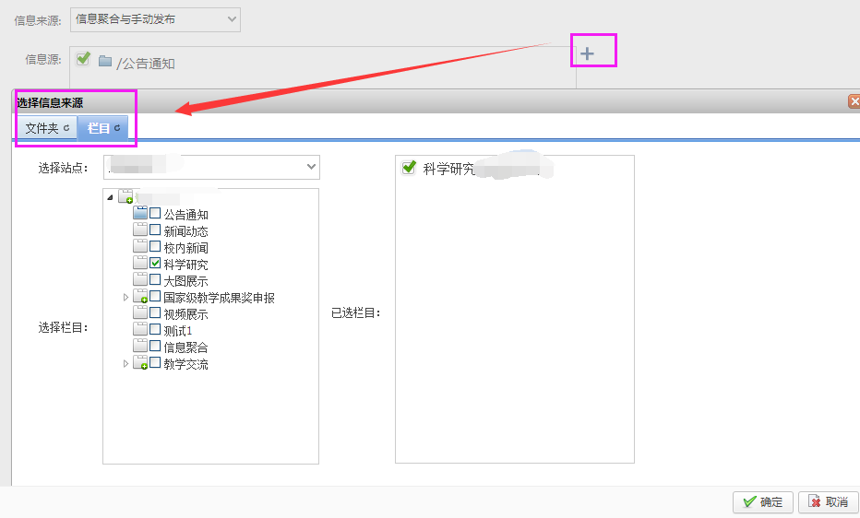
Task: Uncheck the 科学研究 checkbox in tree
Action: 155,264
